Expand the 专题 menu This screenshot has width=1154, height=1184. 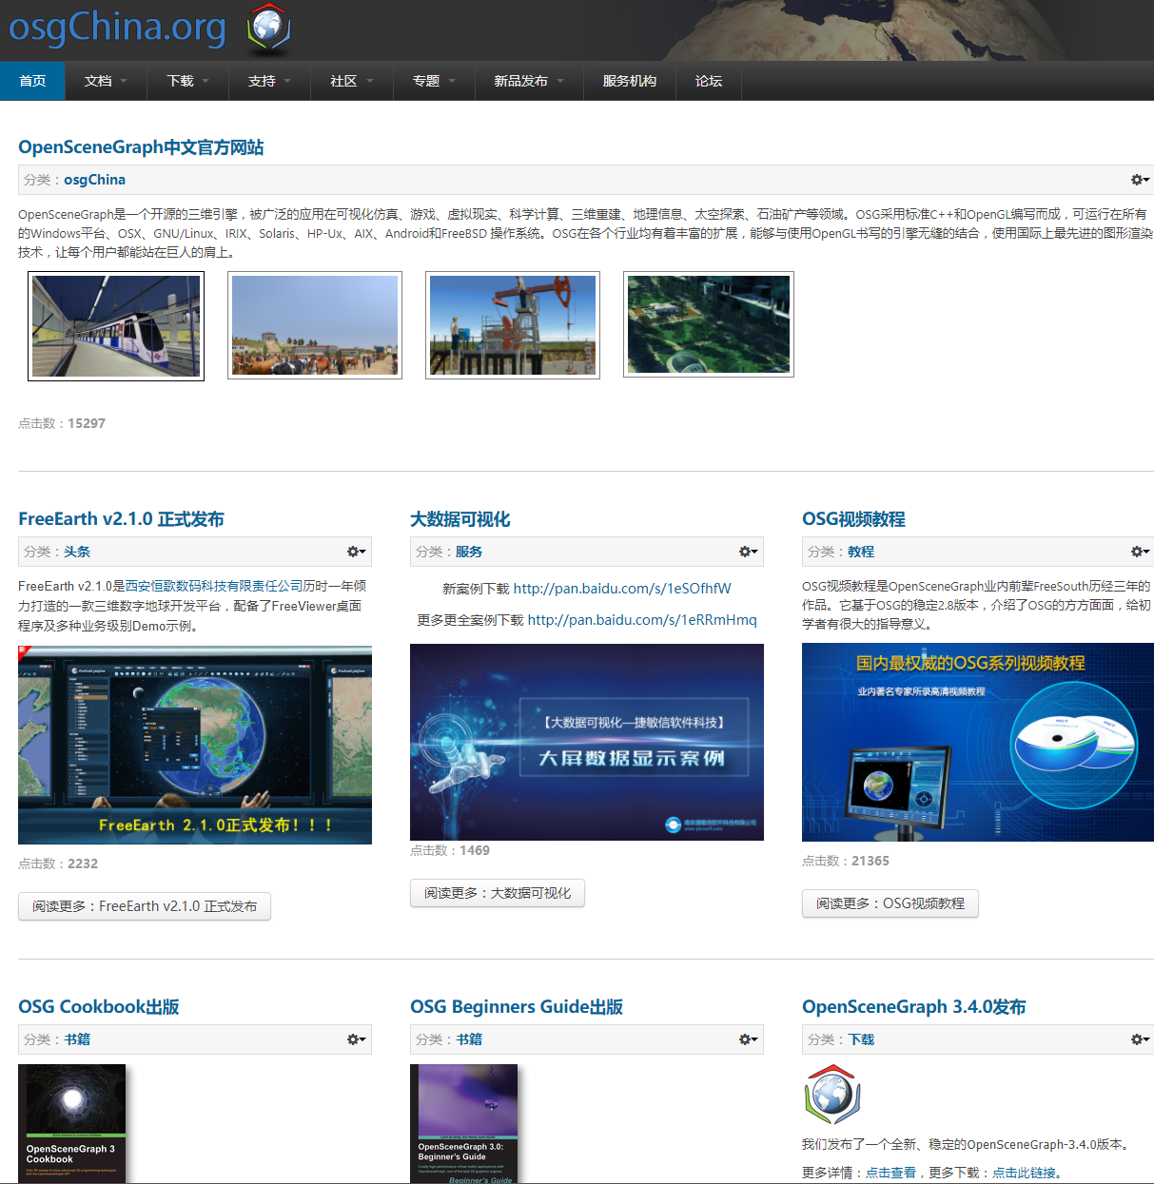coord(434,81)
